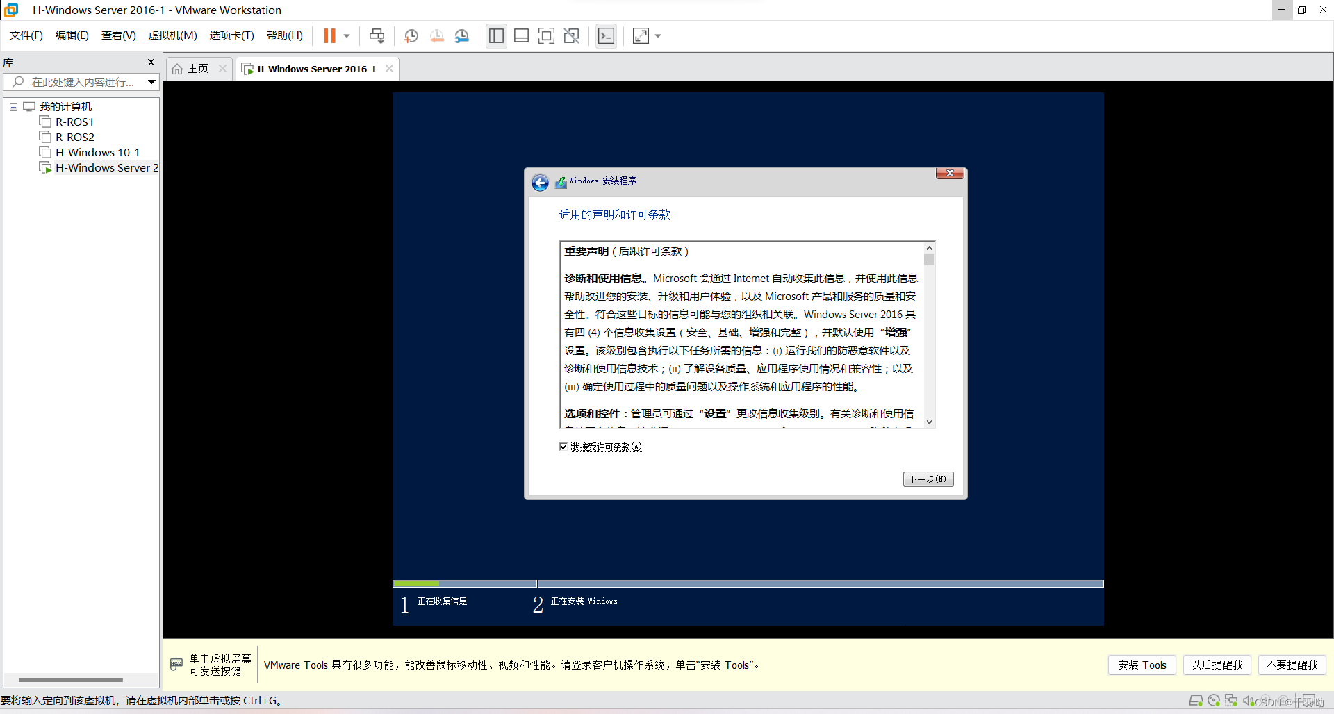Screen dimensions: 1334x714
Task: Click the full screen mode icon
Action: [x=546, y=35]
